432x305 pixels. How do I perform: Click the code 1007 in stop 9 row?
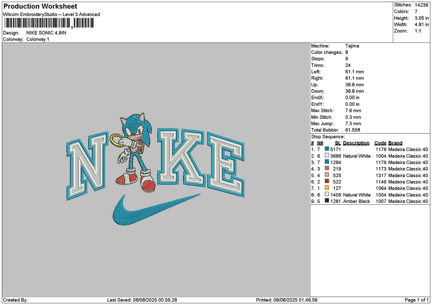point(381,201)
